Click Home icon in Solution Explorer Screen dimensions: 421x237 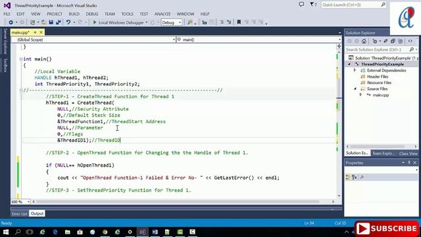364,41
